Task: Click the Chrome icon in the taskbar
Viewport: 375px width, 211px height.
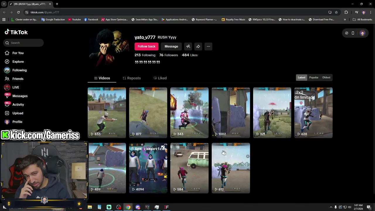Action: (128, 207)
